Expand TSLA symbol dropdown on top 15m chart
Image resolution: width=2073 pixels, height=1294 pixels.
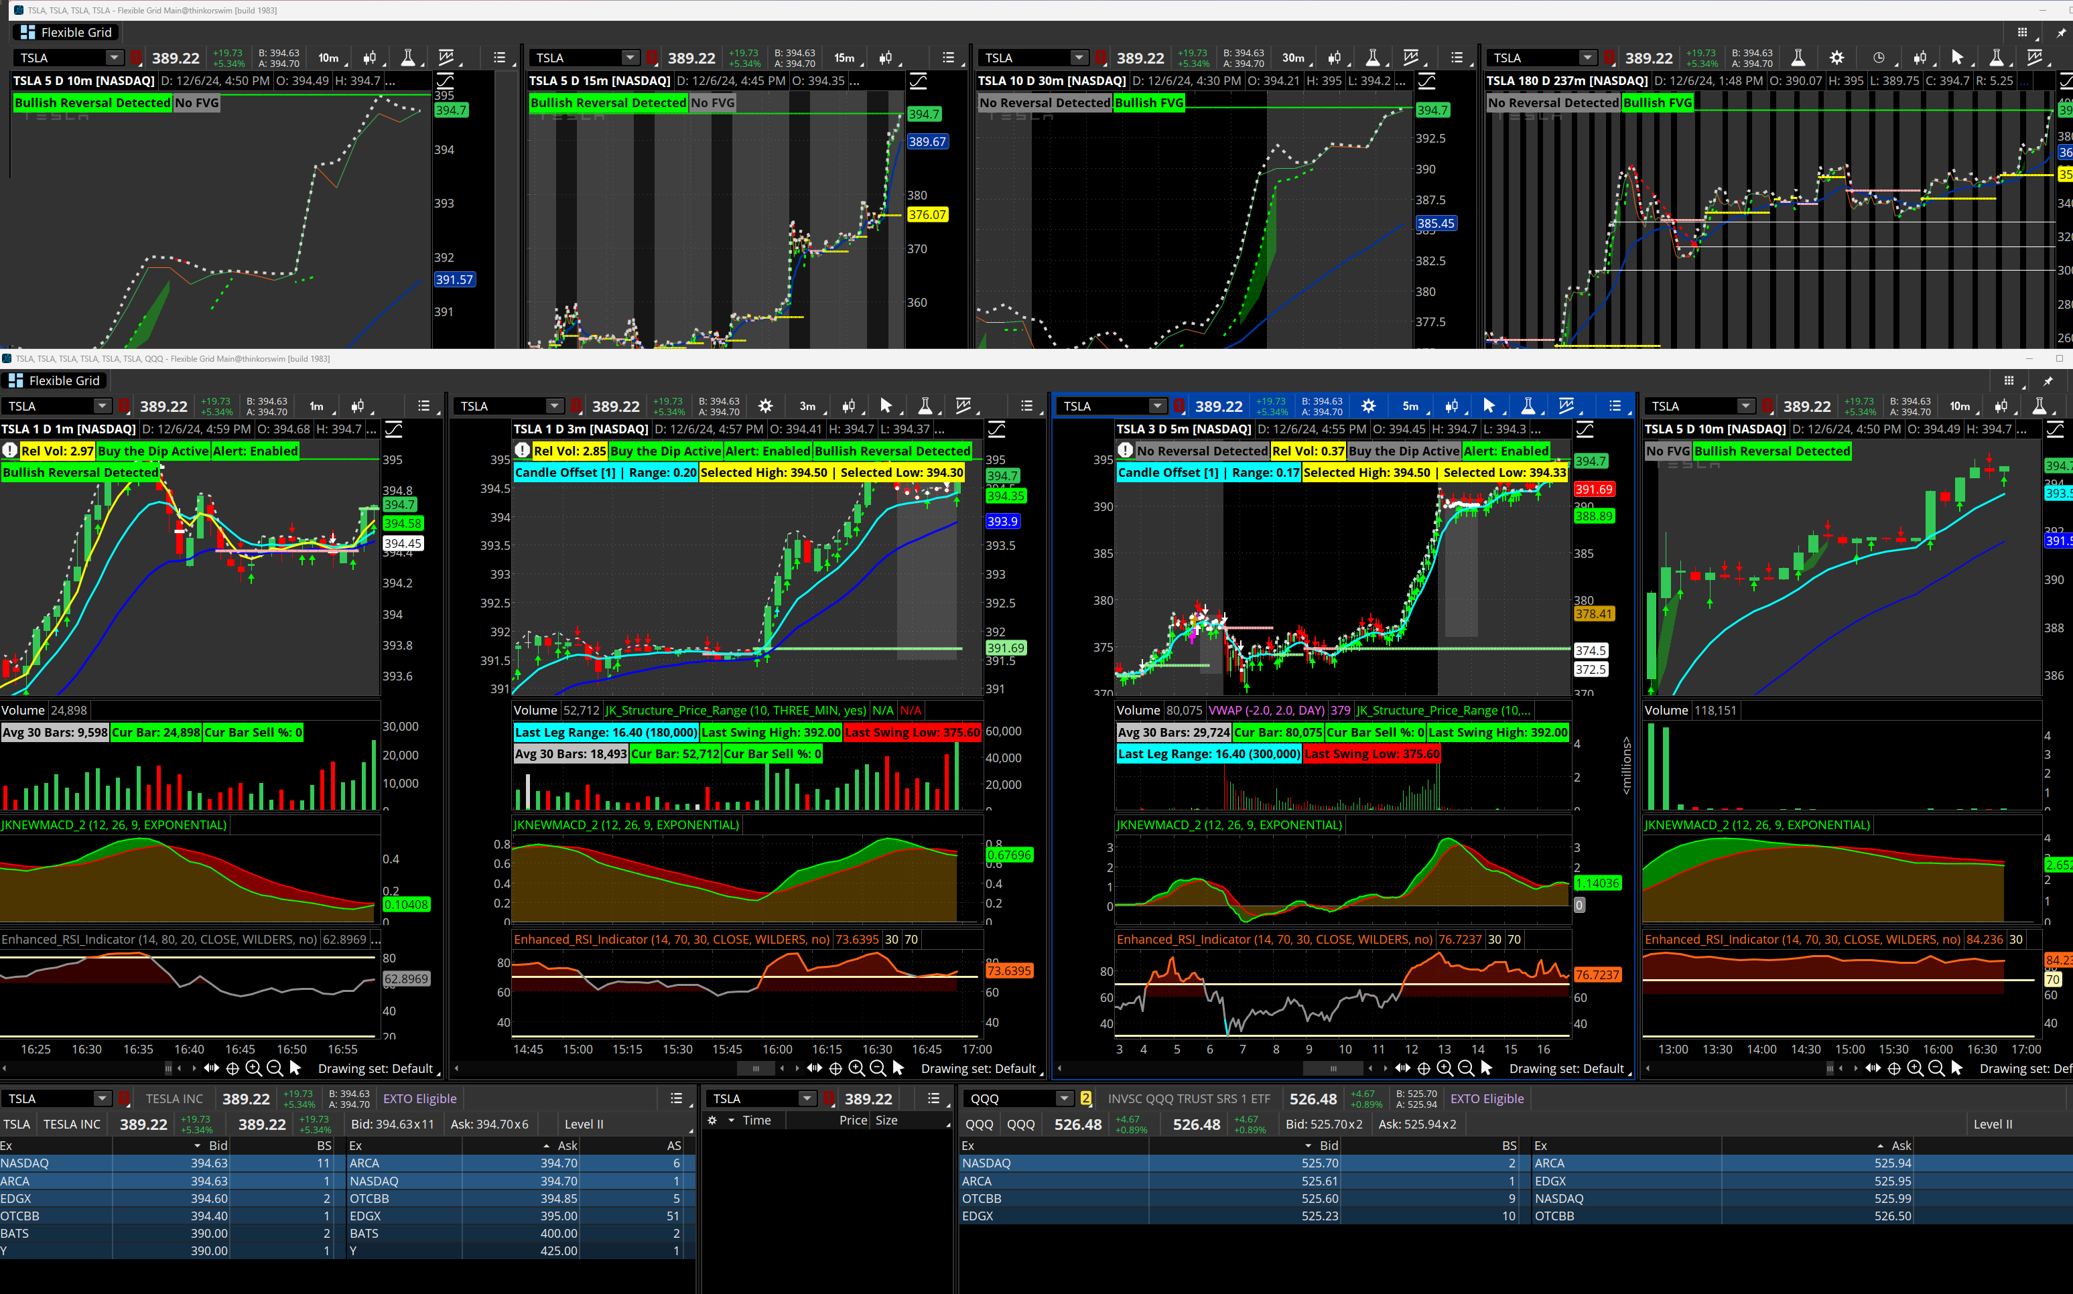630,58
